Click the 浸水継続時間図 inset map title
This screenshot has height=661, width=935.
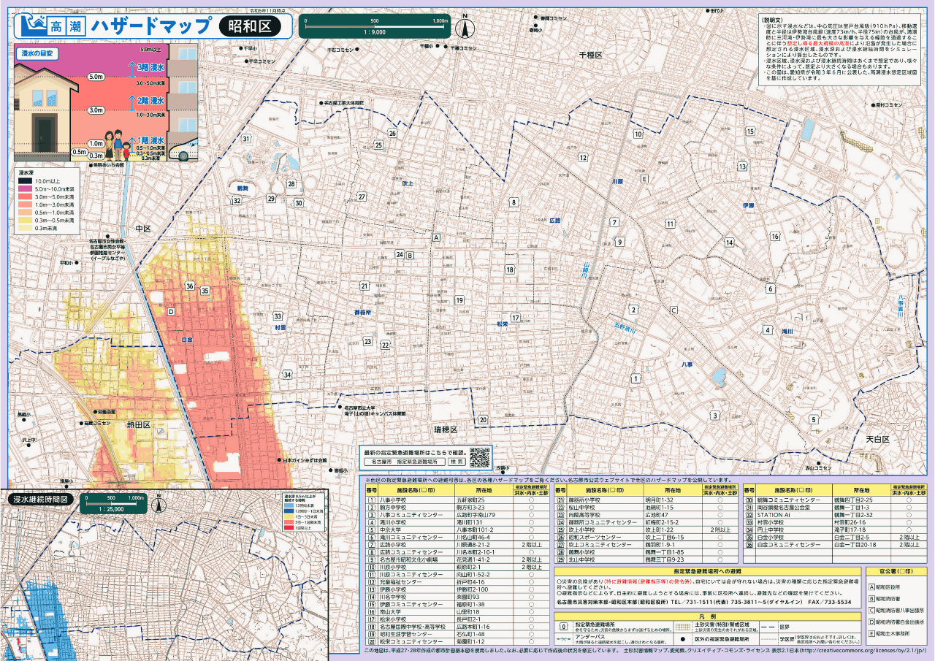pyautogui.click(x=40, y=500)
